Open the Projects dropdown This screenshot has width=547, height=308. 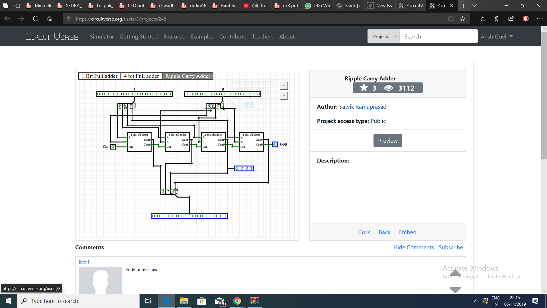click(383, 36)
